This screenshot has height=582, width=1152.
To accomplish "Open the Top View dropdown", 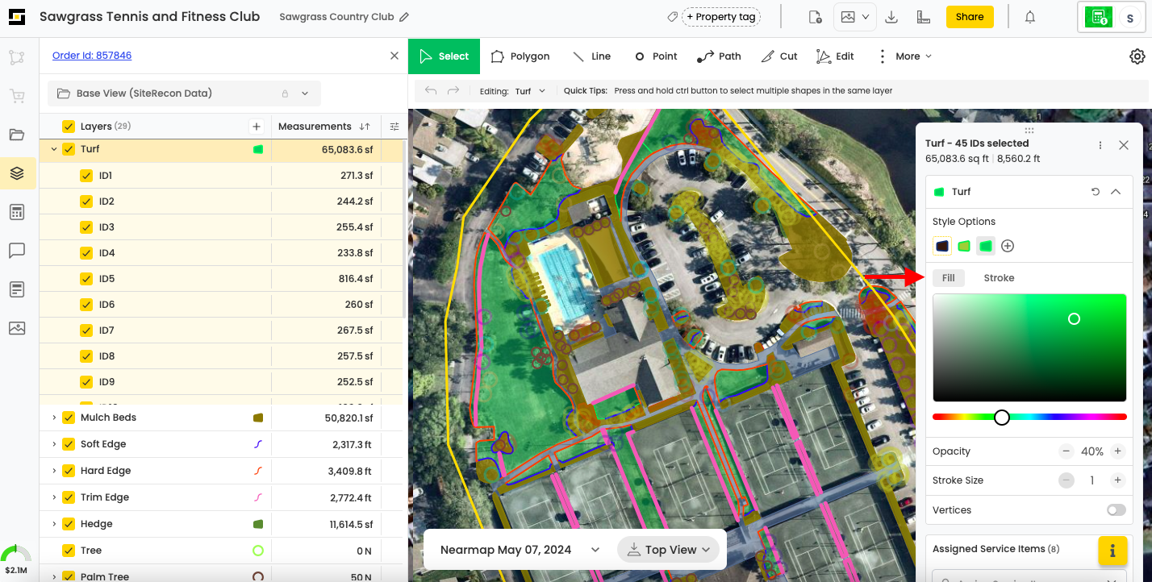I will pyautogui.click(x=671, y=550).
